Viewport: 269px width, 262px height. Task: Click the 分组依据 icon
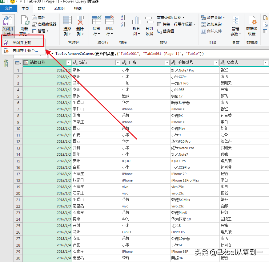tap(149, 20)
